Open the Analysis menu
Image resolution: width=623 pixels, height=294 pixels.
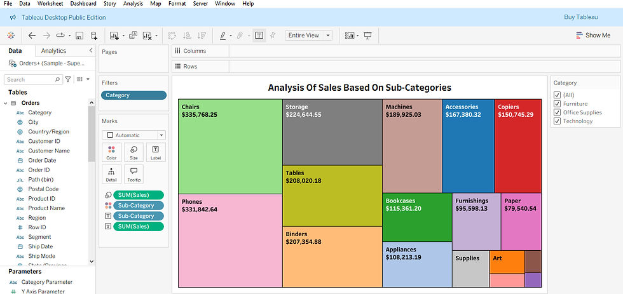pos(133,4)
